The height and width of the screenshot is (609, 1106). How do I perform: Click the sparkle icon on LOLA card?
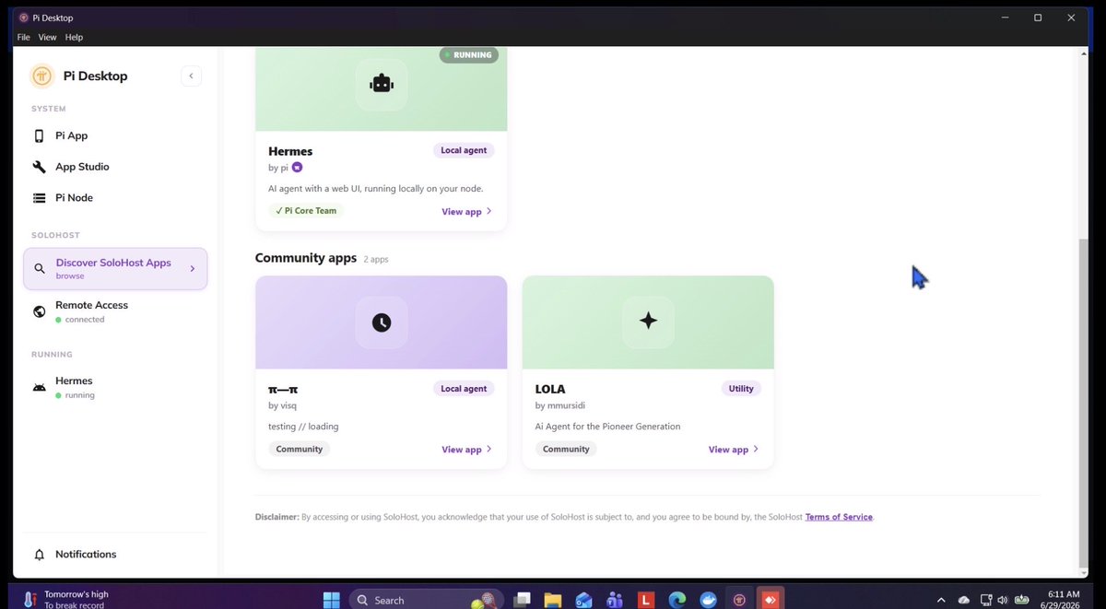point(648,322)
